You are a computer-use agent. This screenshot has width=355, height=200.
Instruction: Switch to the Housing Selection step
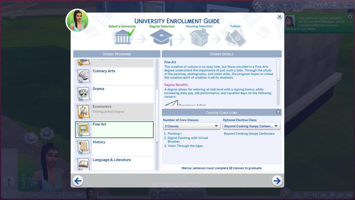pyautogui.click(x=199, y=36)
